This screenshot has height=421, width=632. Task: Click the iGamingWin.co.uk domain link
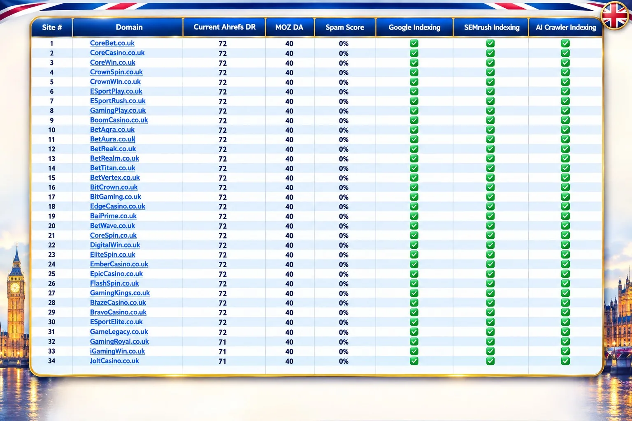click(117, 351)
